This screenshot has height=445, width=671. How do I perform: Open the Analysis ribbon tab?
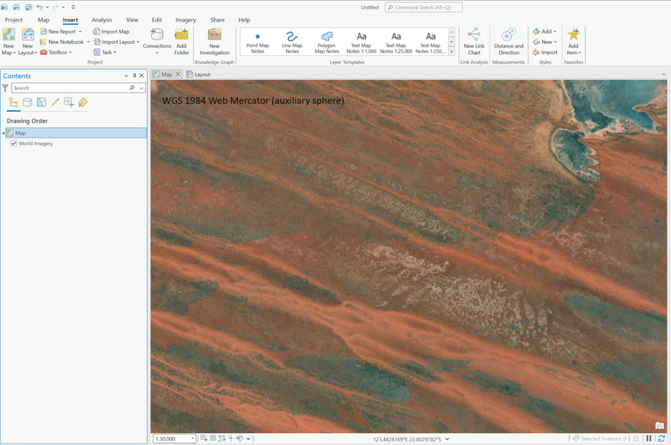(101, 20)
